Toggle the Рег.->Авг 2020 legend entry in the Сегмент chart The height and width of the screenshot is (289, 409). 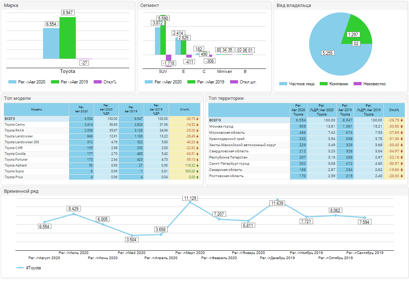click(163, 82)
